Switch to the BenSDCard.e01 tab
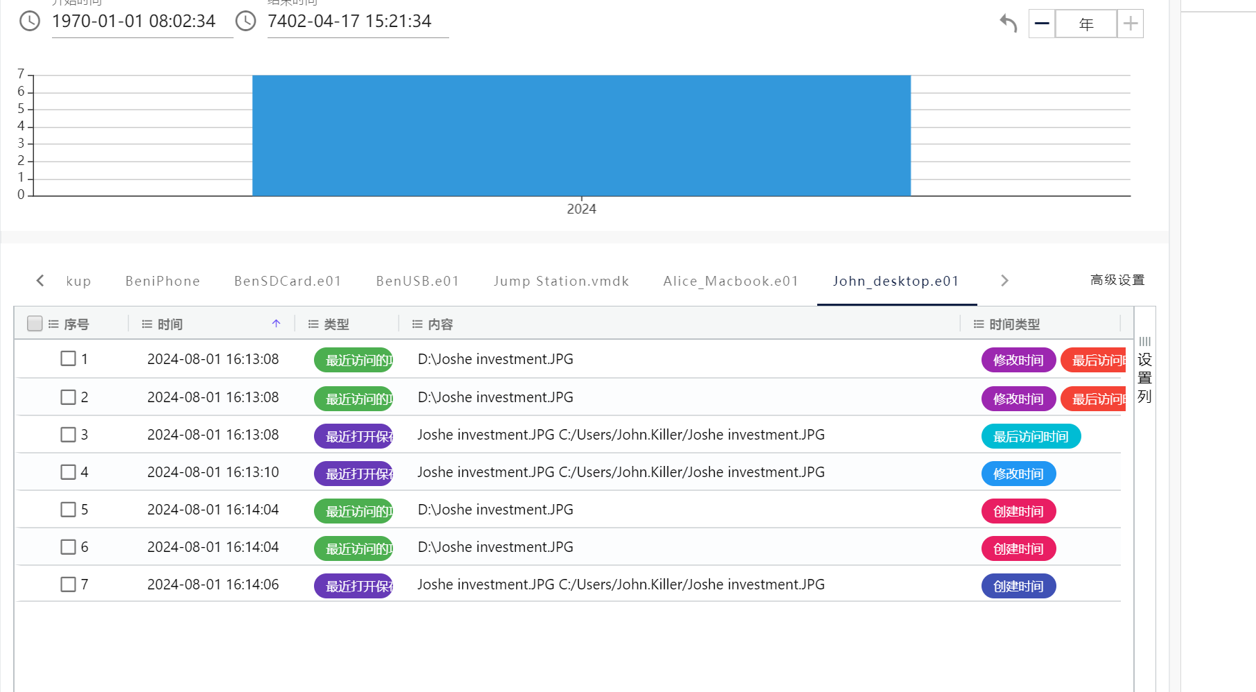The width and height of the screenshot is (1256, 692). [288, 281]
